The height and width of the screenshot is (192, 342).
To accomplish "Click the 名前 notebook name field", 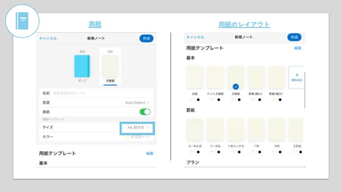I will click(x=101, y=93).
